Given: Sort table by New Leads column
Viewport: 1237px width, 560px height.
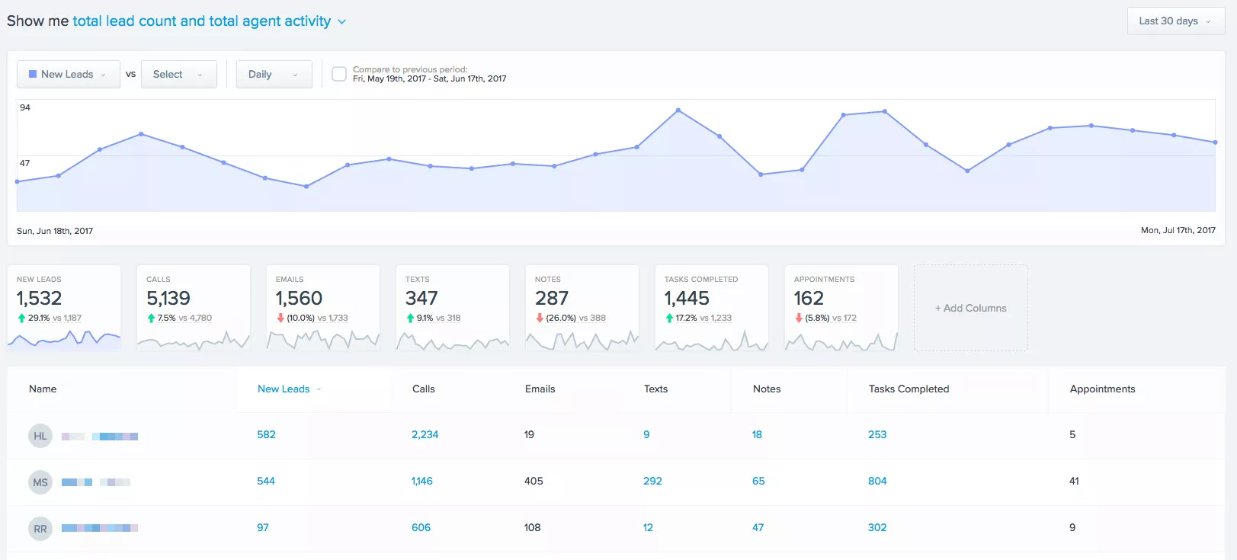Looking at the screenshot, I should click(x=284, y=389).
